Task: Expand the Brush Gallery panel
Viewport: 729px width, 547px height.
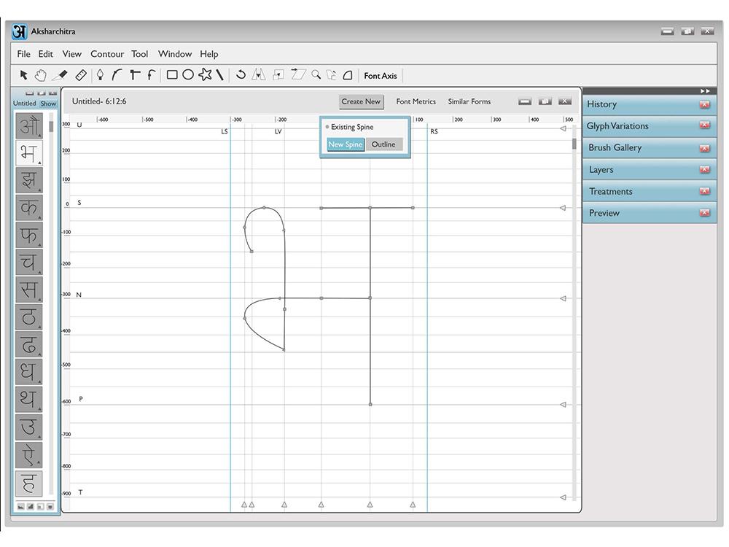Action: pyautogui.click(x=615, y=148)
